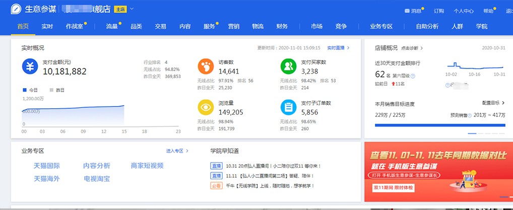Click the 生意参谋 compass logo icon
The image size is (513, 210).
pyautogui.click(x=16, y=9)
